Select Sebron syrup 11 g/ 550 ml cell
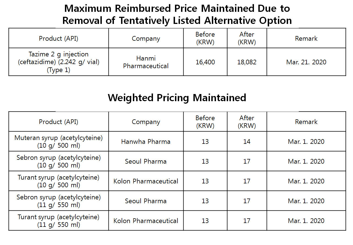353x245 pixels. click(x=59, y=201)
